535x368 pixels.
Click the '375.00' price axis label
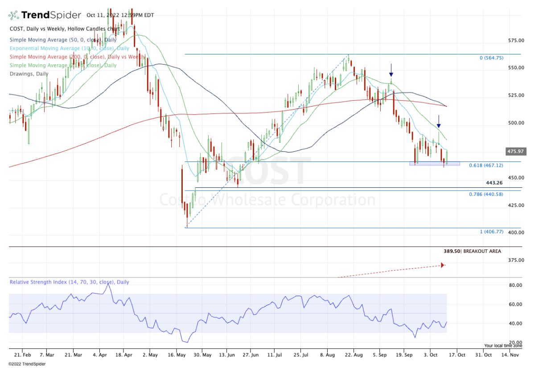coord(516,260)
